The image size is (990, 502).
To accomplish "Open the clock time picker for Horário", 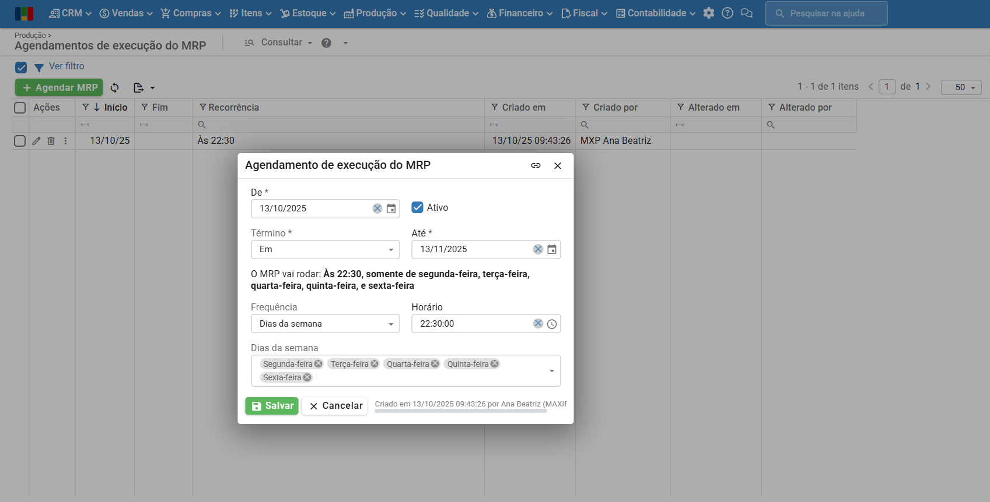I will (x=552, y=324).
